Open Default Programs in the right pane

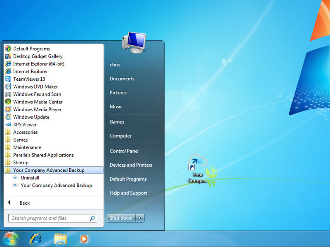coord(128,179)
